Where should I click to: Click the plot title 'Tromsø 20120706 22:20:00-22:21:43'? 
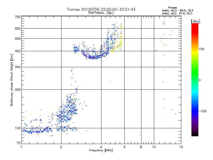click(x=101, y=9)
